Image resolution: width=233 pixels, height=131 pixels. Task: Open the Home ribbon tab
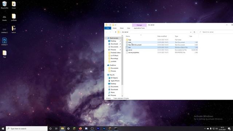(x=115, y=28)
